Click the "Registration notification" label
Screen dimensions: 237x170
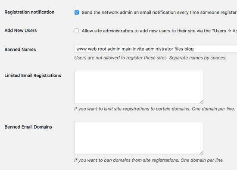[x=29, y=12]
